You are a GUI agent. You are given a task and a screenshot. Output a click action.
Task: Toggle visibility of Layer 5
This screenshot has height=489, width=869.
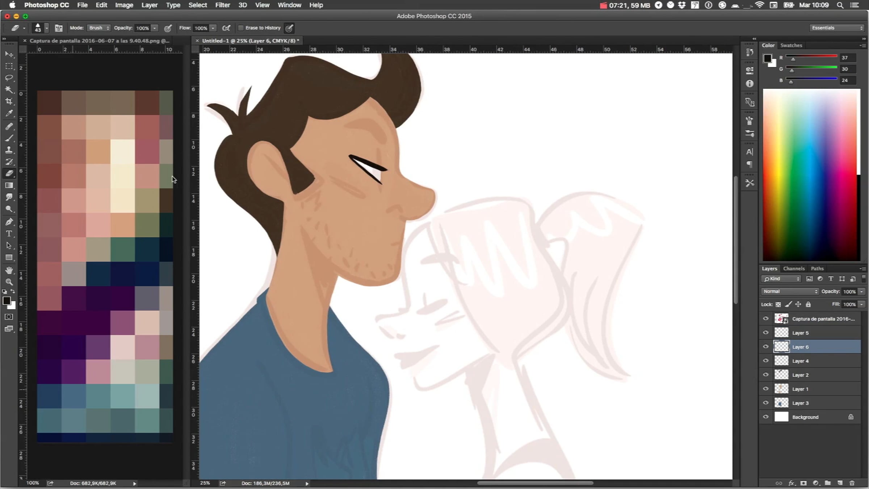[765, 333]
